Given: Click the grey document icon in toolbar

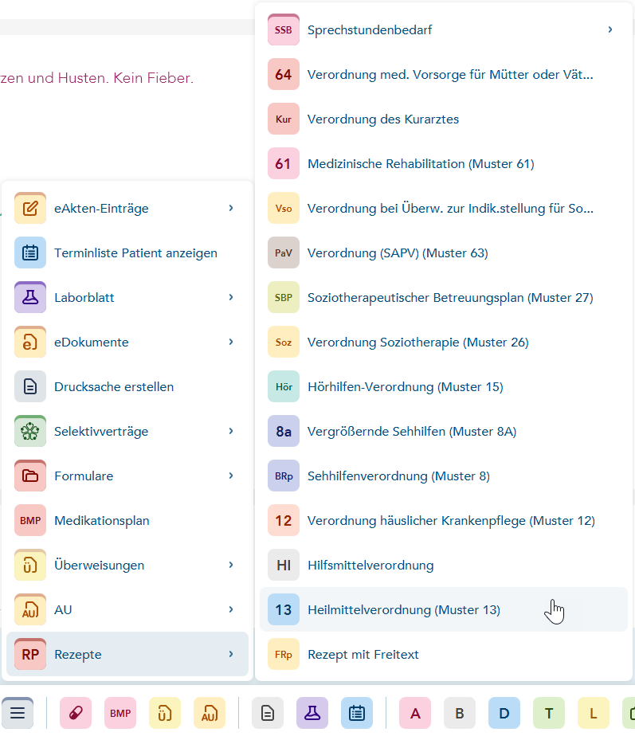Looking at the screenshot, I should click(268, 713).
